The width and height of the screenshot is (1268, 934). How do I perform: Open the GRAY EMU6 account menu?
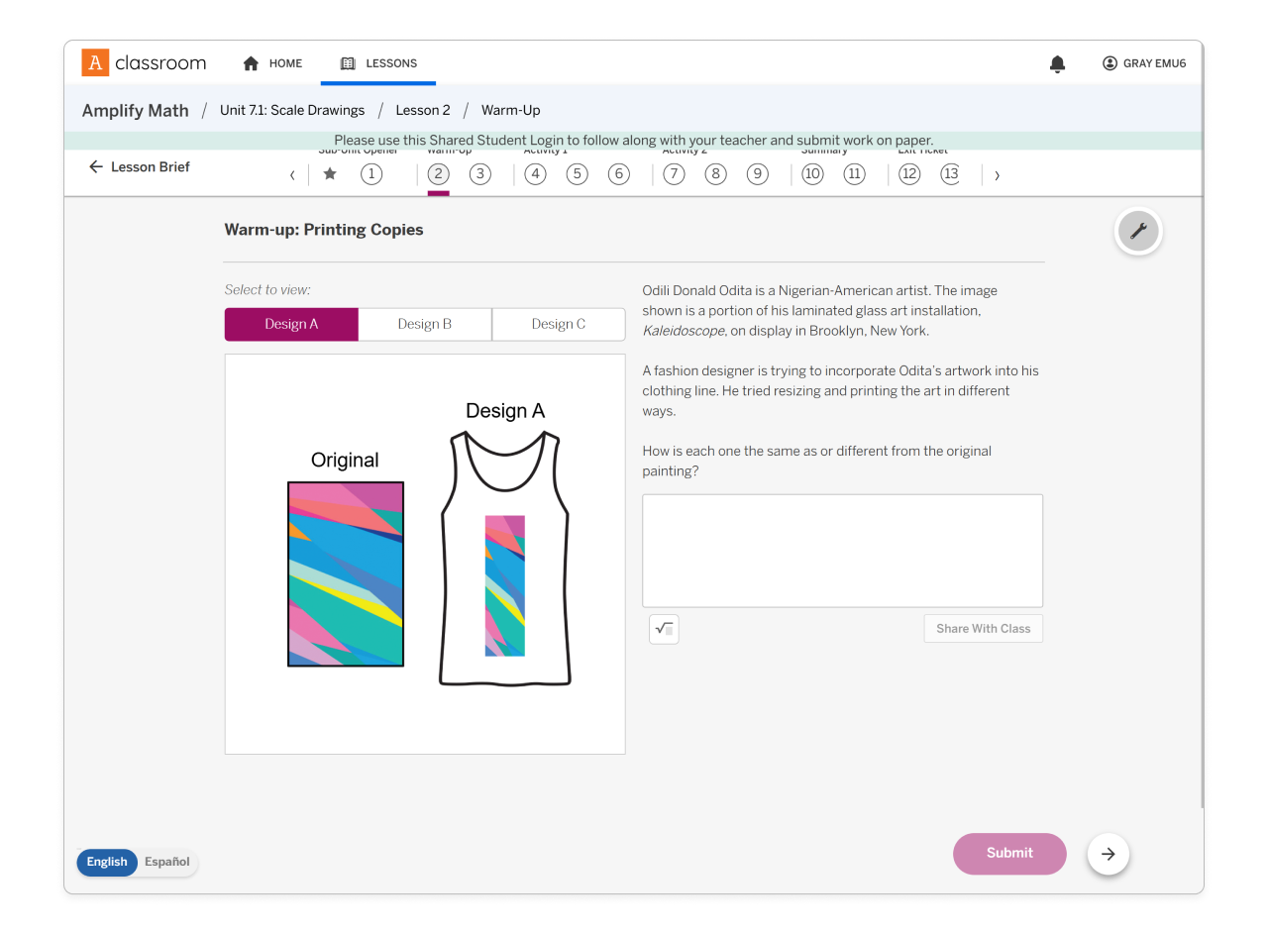1144,63
